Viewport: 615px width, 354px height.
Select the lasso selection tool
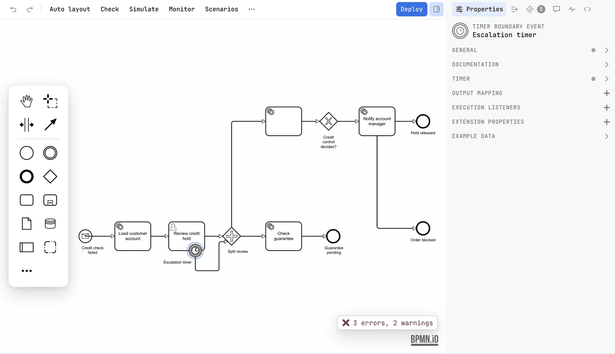[50, 101]
